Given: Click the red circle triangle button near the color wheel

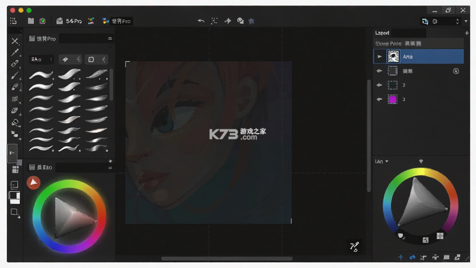Looking at the screenshot, I should [x=33, y=182].
